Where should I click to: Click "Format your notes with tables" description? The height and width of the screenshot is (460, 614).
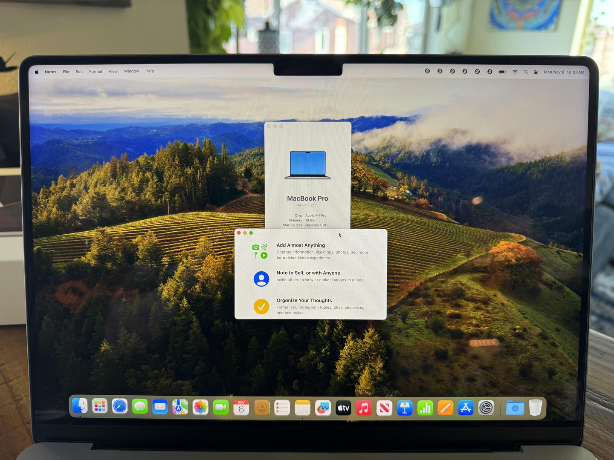pos(320,310)
